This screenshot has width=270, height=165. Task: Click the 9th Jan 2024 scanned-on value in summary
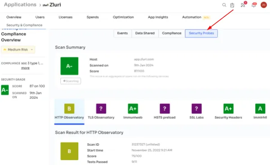pos(144,65)
